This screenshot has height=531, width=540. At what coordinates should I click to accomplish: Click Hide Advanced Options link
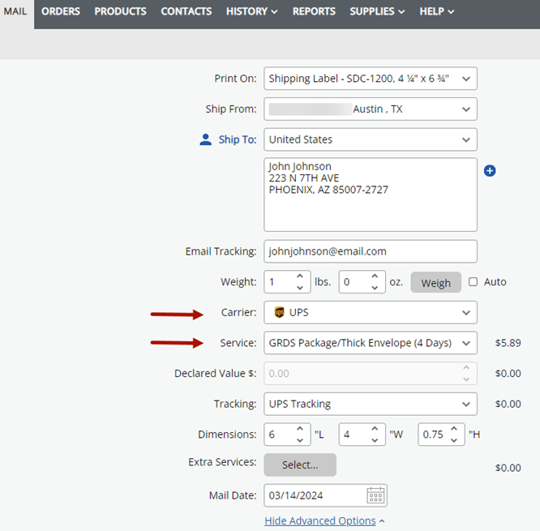click(320, 520)
